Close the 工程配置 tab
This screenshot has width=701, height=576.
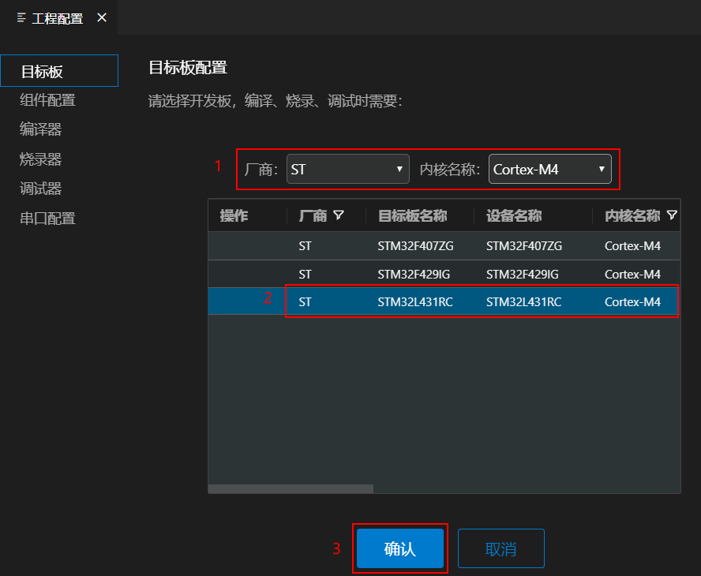pos(102,17)
